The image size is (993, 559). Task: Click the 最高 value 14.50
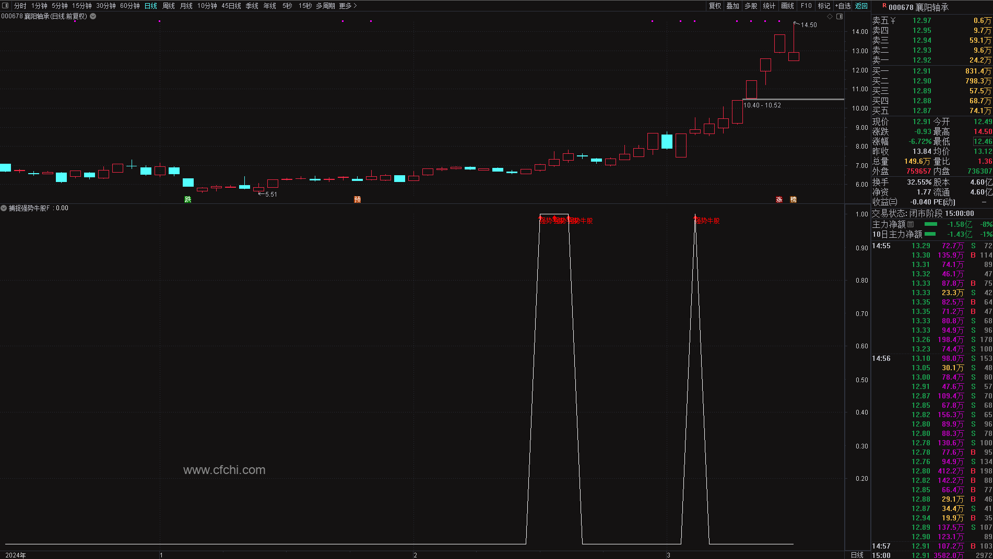click(x=983, y=131)
